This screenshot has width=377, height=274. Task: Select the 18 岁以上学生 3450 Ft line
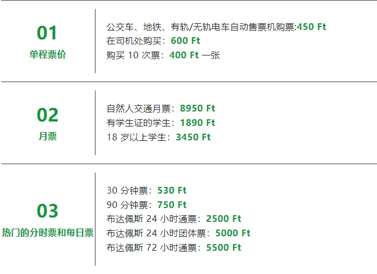(x=159, y=137)
